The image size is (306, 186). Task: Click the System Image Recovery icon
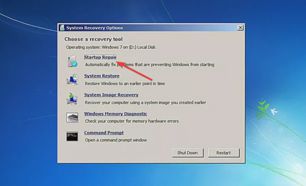(x=72, y=99)
